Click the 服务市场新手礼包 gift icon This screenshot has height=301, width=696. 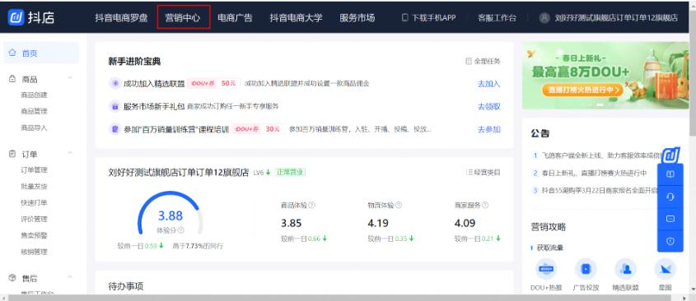115,106
